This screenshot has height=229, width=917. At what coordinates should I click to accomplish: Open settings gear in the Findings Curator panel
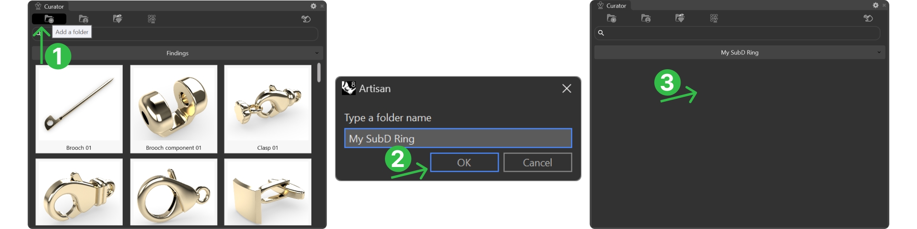pos(313,6)
